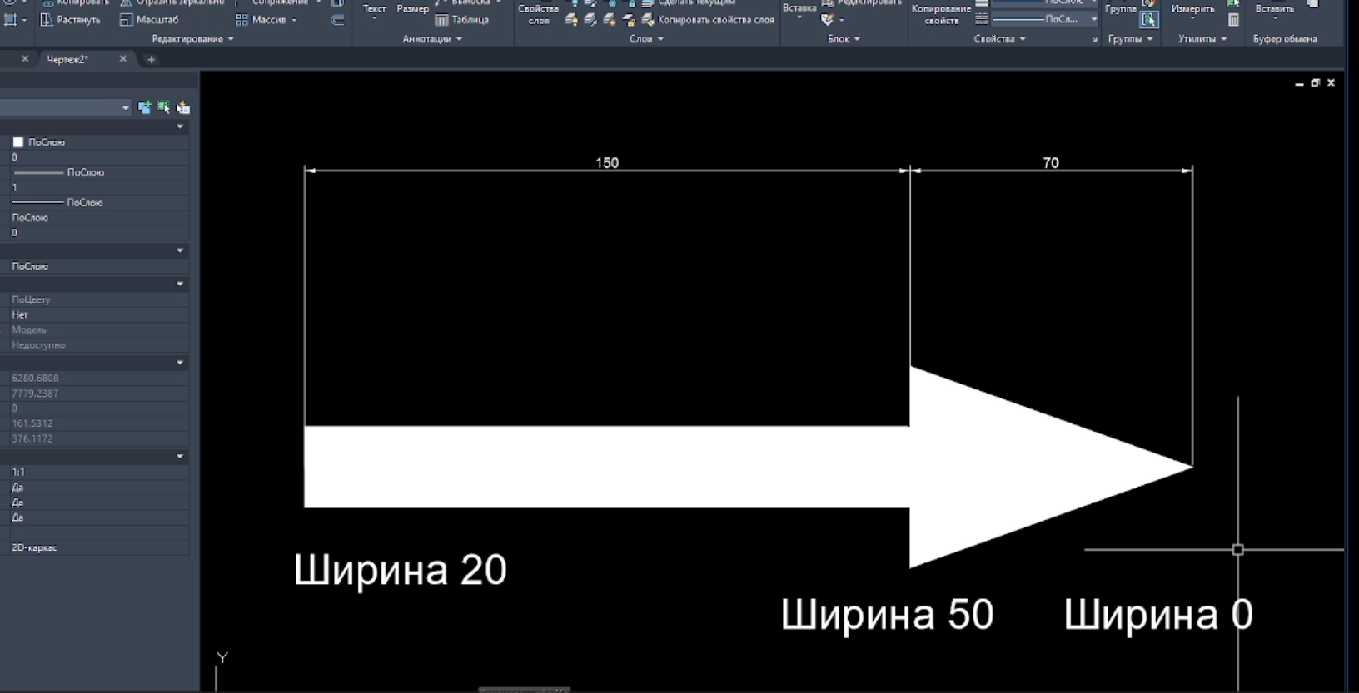The image size is (1359, 693).
Task: Toggle group selection icon in Группы panel
Action: (x=1149, y=20)
